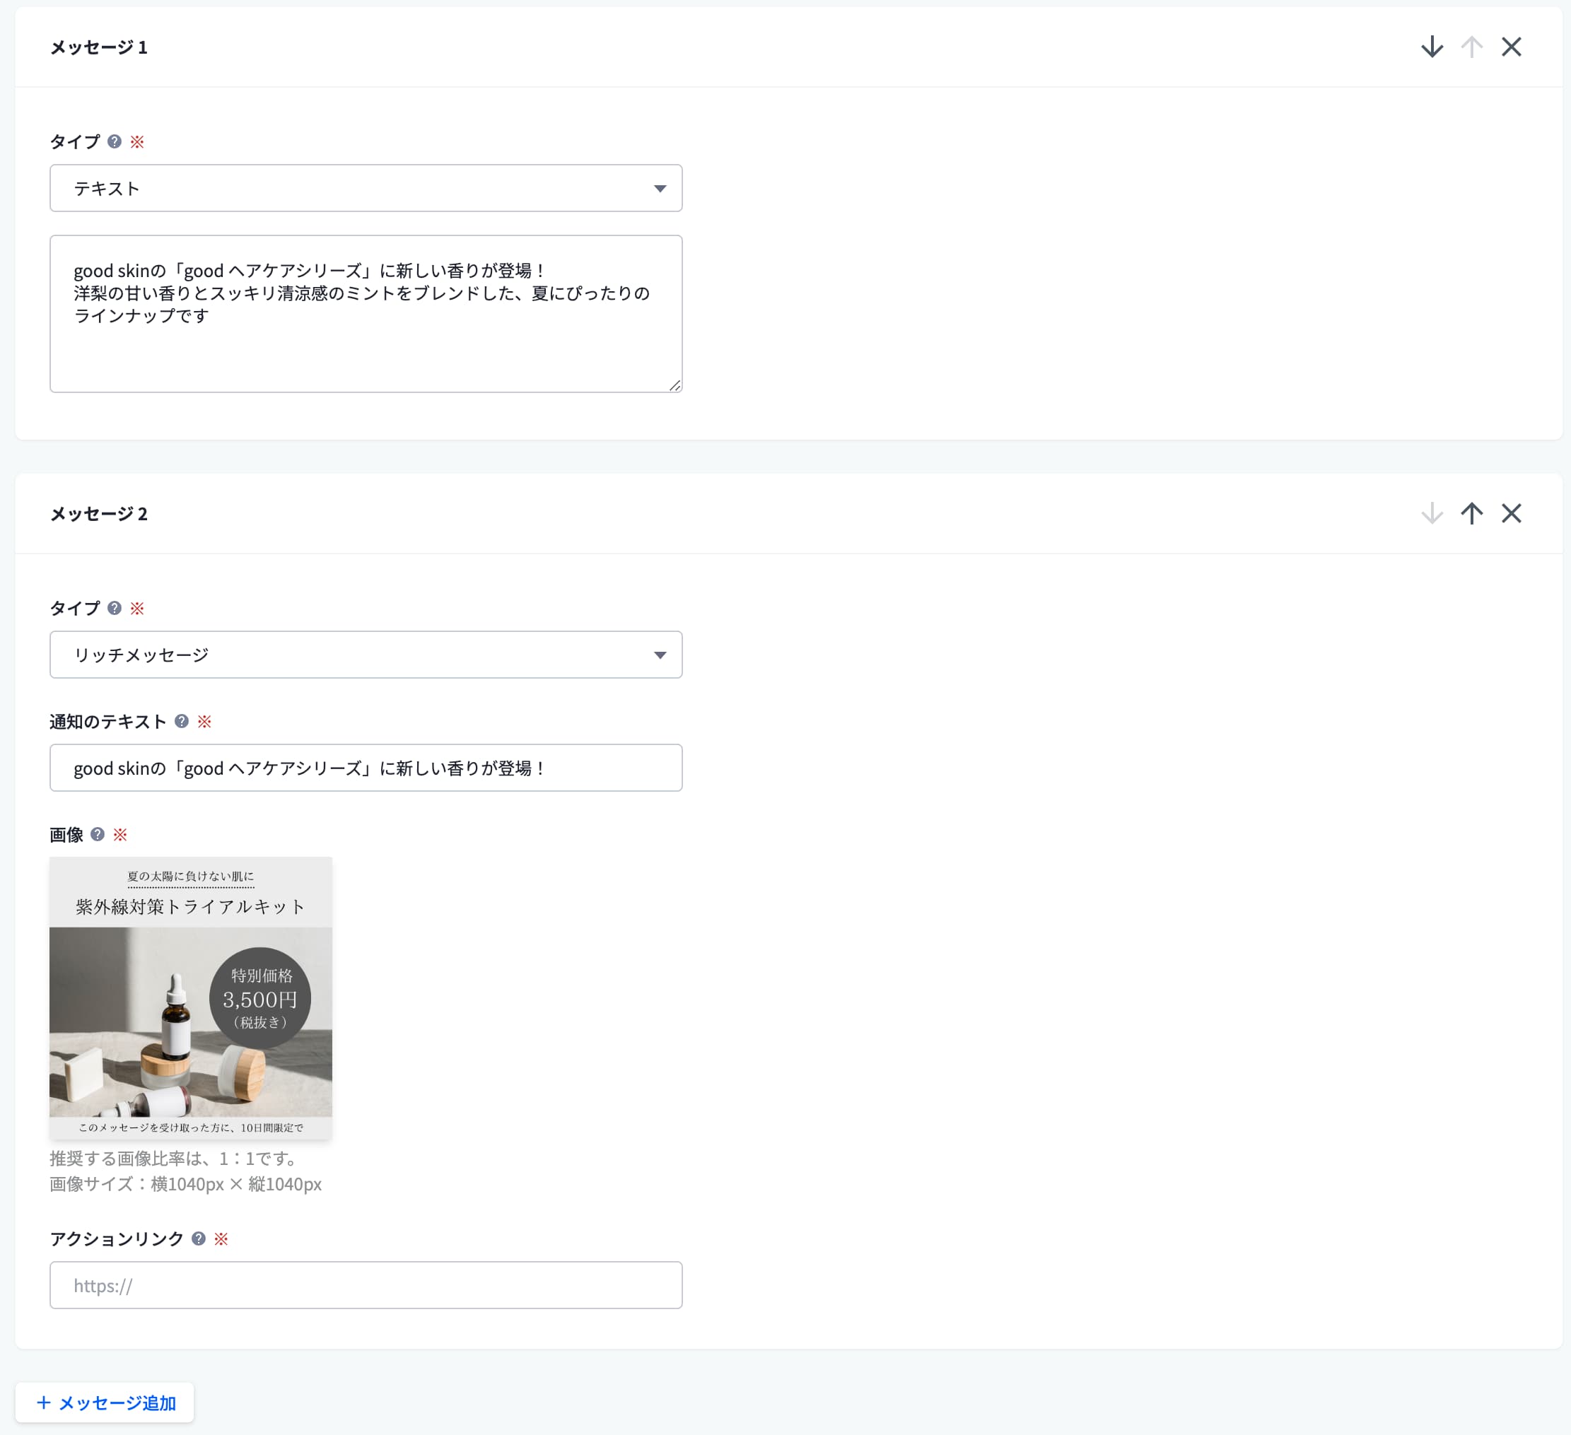Open the テキスト type dropdown
The height and width of the screenshot is (1435, 1571).
point(366,188)
